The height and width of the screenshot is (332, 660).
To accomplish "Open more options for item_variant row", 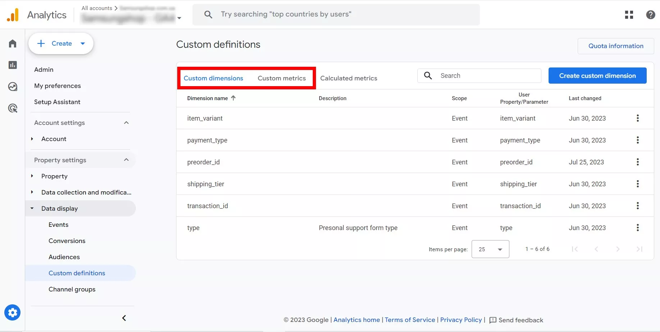I will (638, 118).
